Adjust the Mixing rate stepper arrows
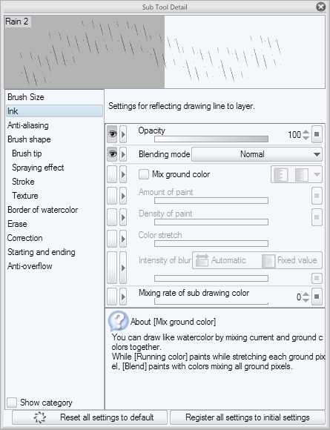Image resolution: width=330 pixels, height=430 pixels. (306, 297)
